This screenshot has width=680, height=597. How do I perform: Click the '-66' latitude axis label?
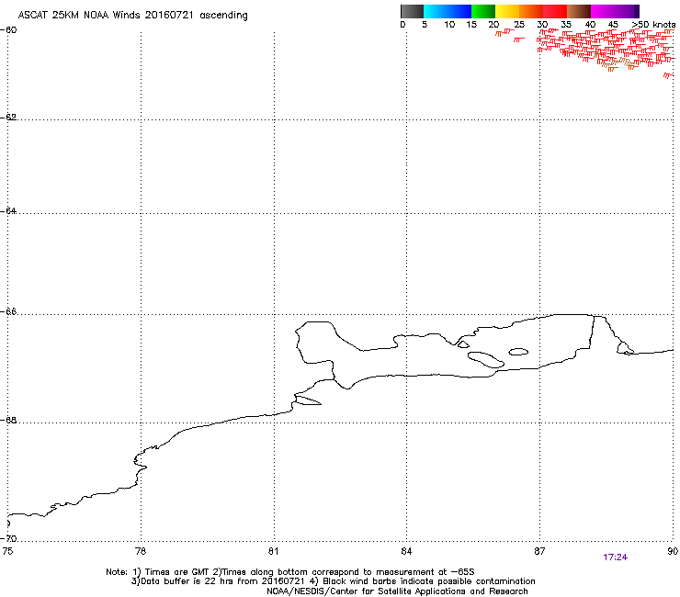tap(8, 312)
